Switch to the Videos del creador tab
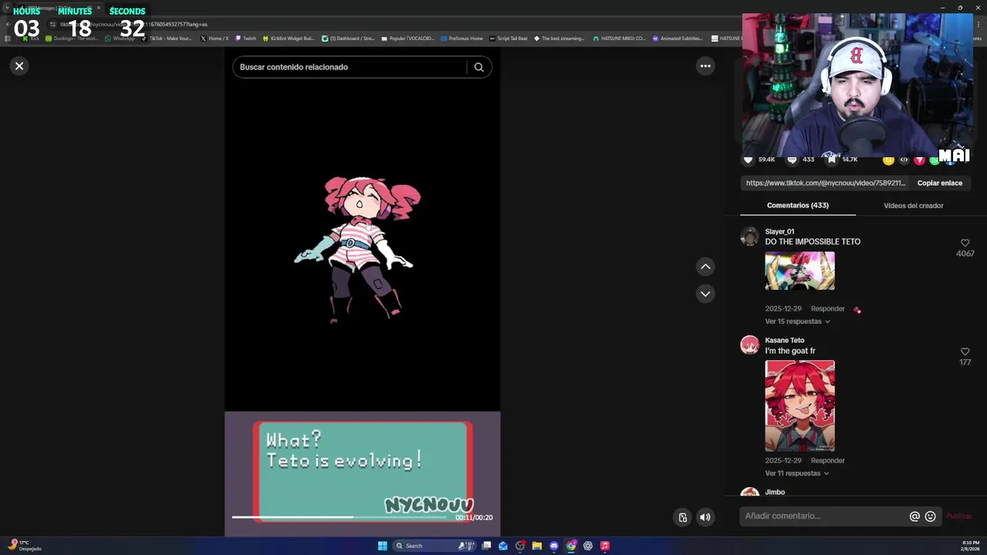Screen dimensions: 987x555 point(913,206)
